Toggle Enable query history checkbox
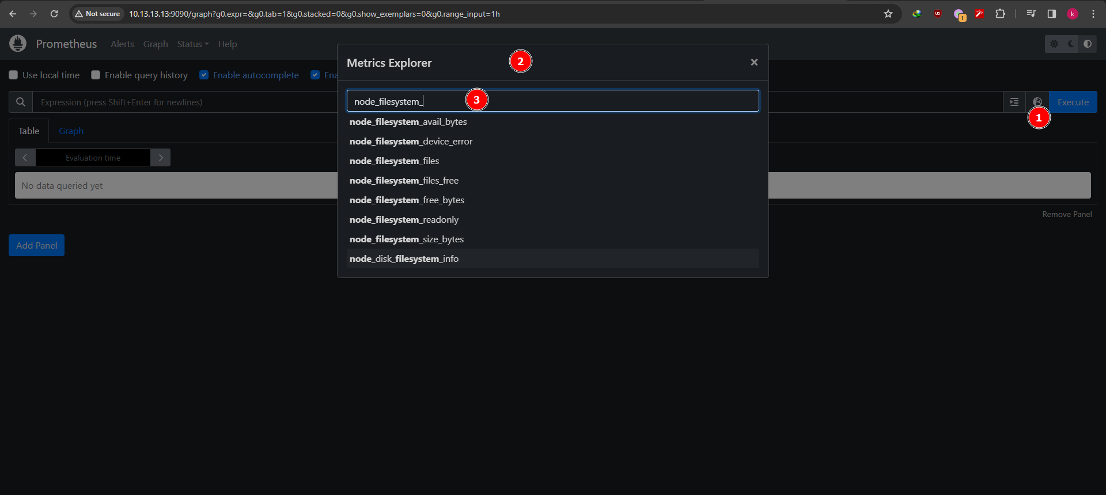 tap(96, 75)
